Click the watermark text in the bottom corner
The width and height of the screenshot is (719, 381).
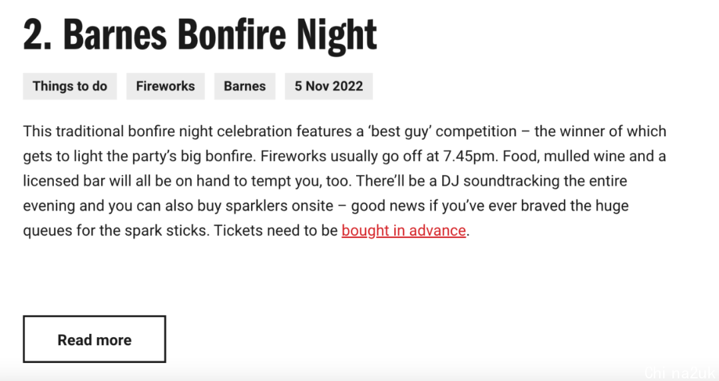click(x=680, y=373)
